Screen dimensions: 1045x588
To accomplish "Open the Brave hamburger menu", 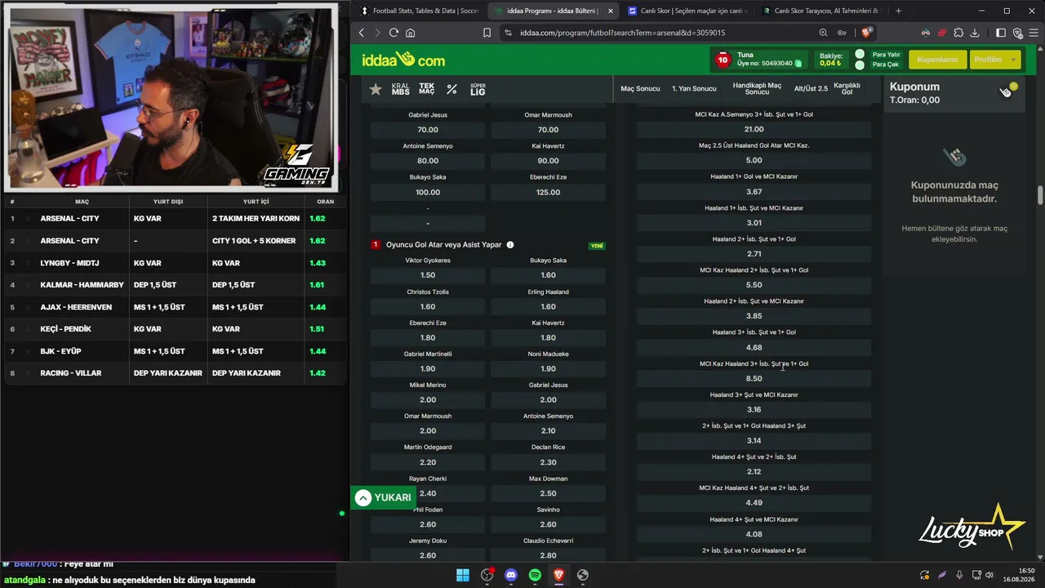I will tap(1034, 33).
